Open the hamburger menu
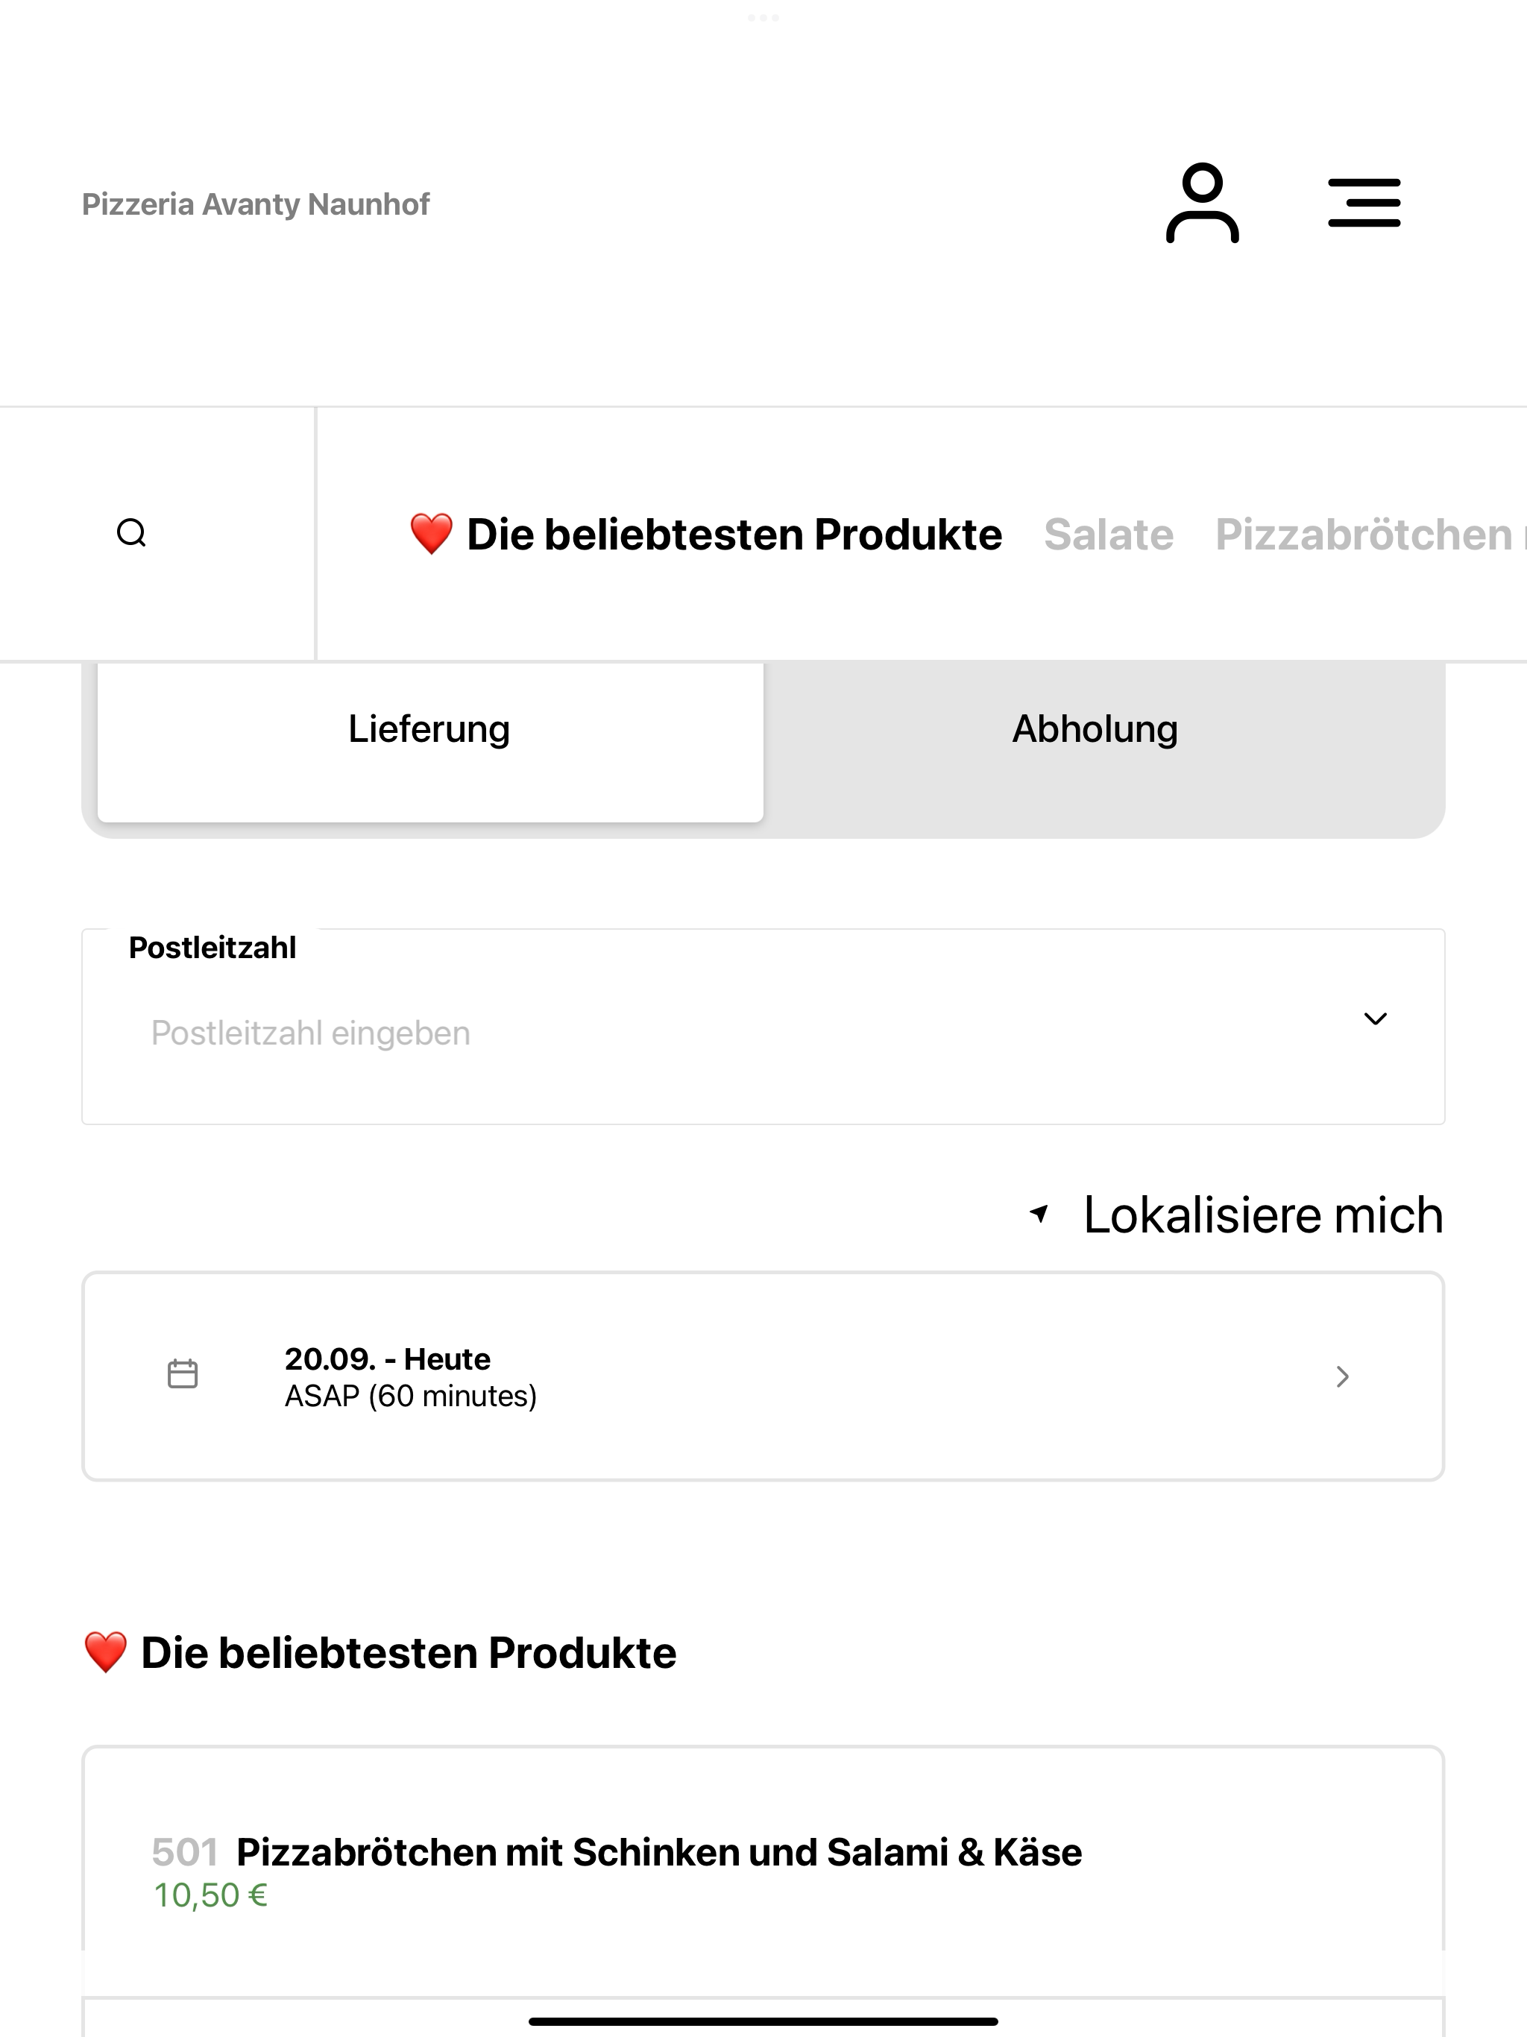This screenshot has height=2037, width=1527. (1364, 203)
